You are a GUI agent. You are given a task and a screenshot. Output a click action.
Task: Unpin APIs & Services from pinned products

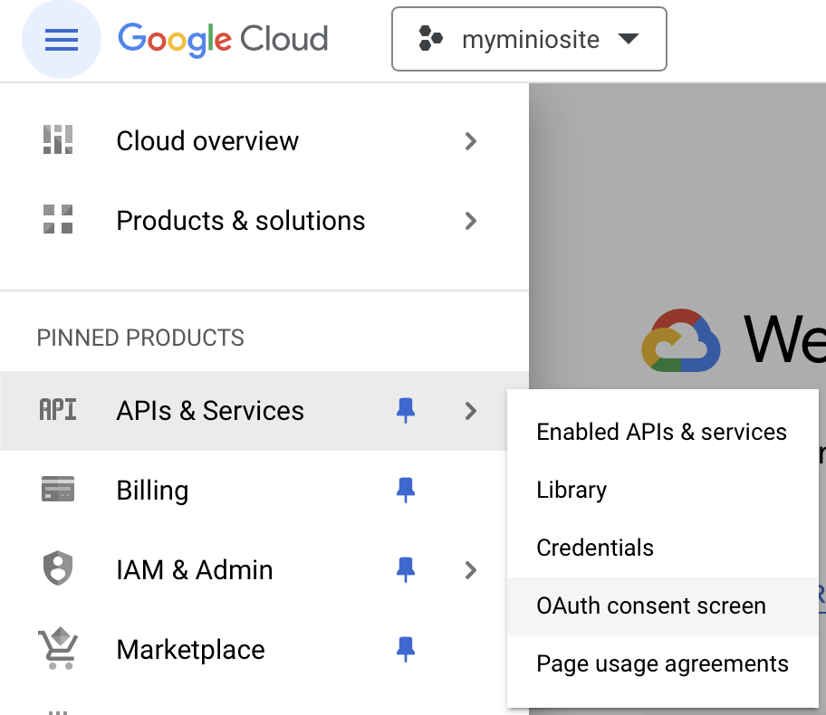click(406, 411)
